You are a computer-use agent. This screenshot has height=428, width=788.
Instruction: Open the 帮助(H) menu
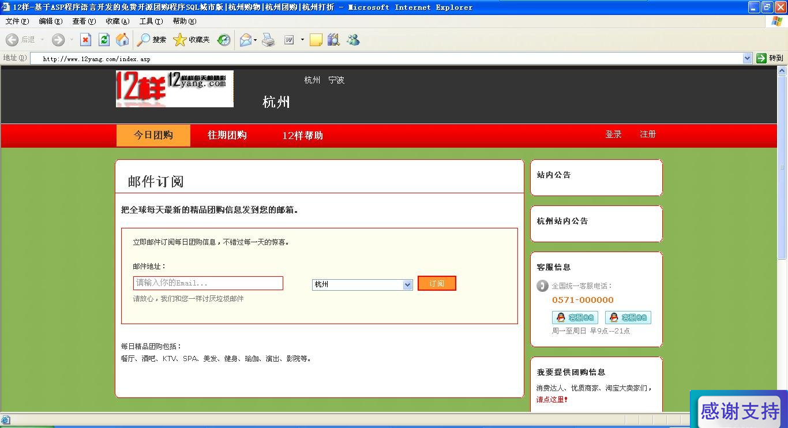click(x=185, y=21)
